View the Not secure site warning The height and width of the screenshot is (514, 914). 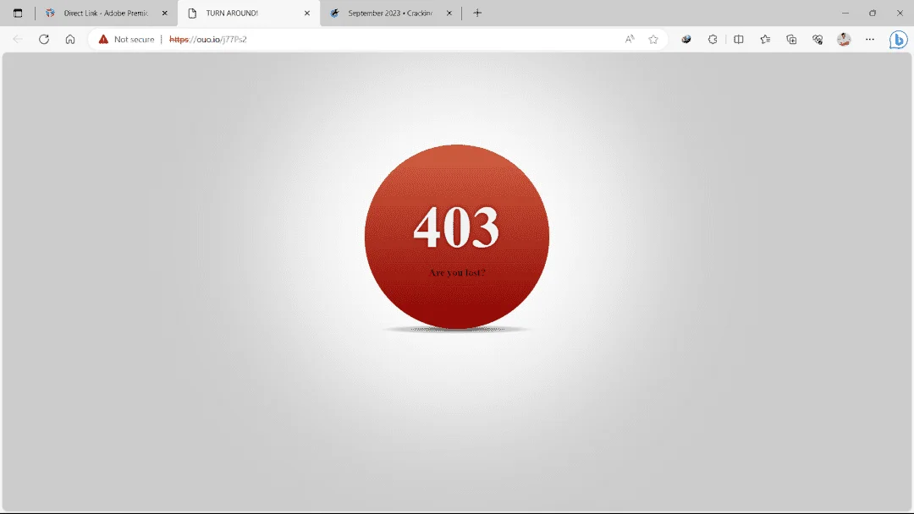pyautogui.click(x=126, y=39)
